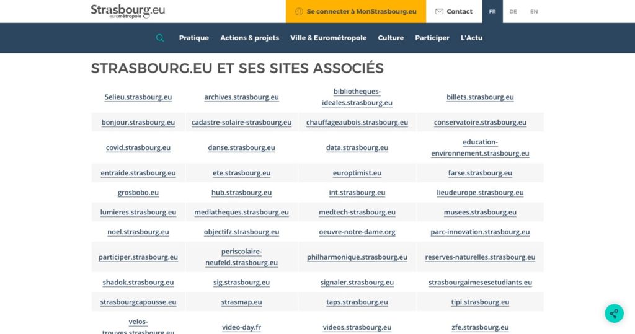Select the FR language option
The height and width of the screenshot is (334, 635).
coord(492,11)
